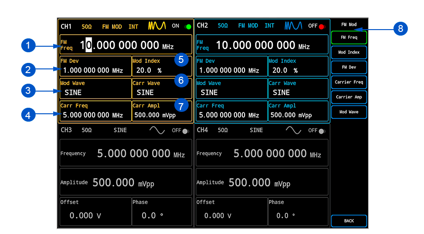Select the Carrier Freq softkey

click(x=349, y=82)
